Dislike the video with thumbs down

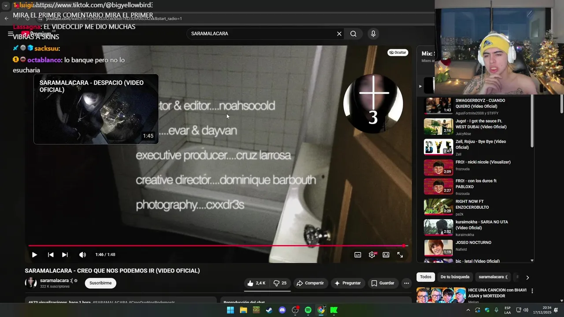point(280,283)
